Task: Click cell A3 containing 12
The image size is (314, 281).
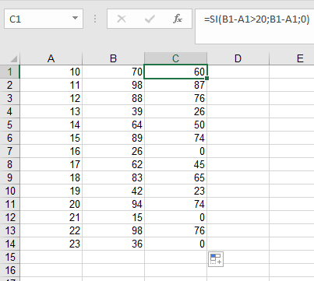Action: [51, 98]
